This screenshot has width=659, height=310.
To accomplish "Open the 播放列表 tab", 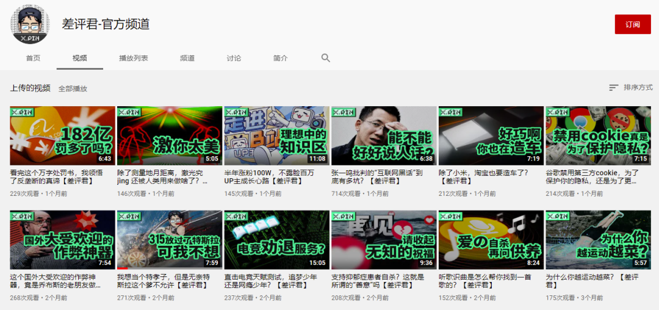I will (134, 59).
